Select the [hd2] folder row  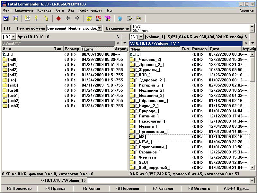65,70
